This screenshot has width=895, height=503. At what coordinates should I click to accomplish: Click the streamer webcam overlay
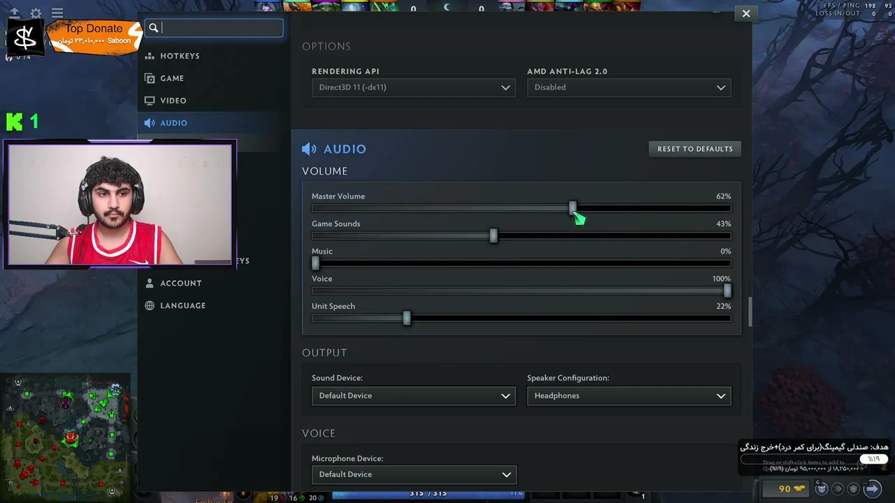coord(120,204)
